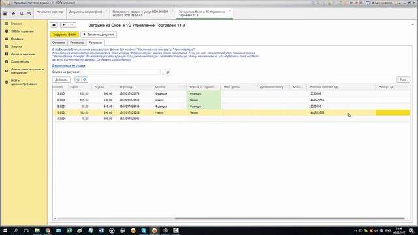Screen dimensions: 418x235
Task: Open the Продажи section in sidebar
Action: [x=17, y=39]
